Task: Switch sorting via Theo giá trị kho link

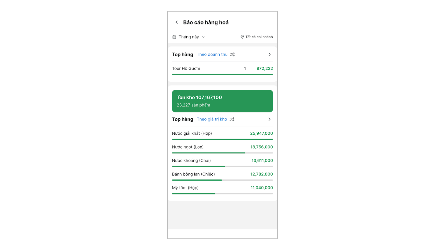Action: [212, 119]
